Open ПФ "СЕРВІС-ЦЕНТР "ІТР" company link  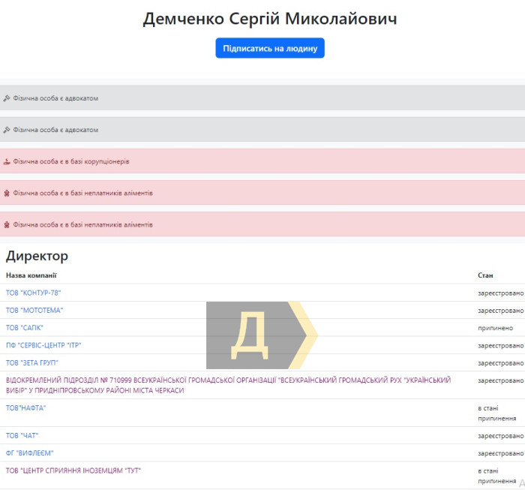pyautogui.click(x=43, y=345)
